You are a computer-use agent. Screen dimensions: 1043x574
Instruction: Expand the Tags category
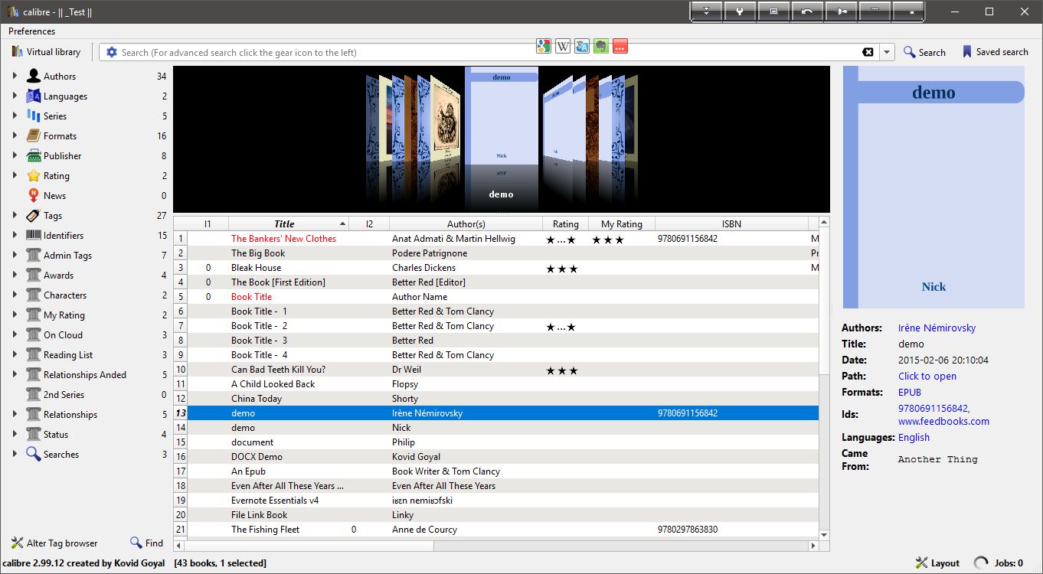(15, 215)
